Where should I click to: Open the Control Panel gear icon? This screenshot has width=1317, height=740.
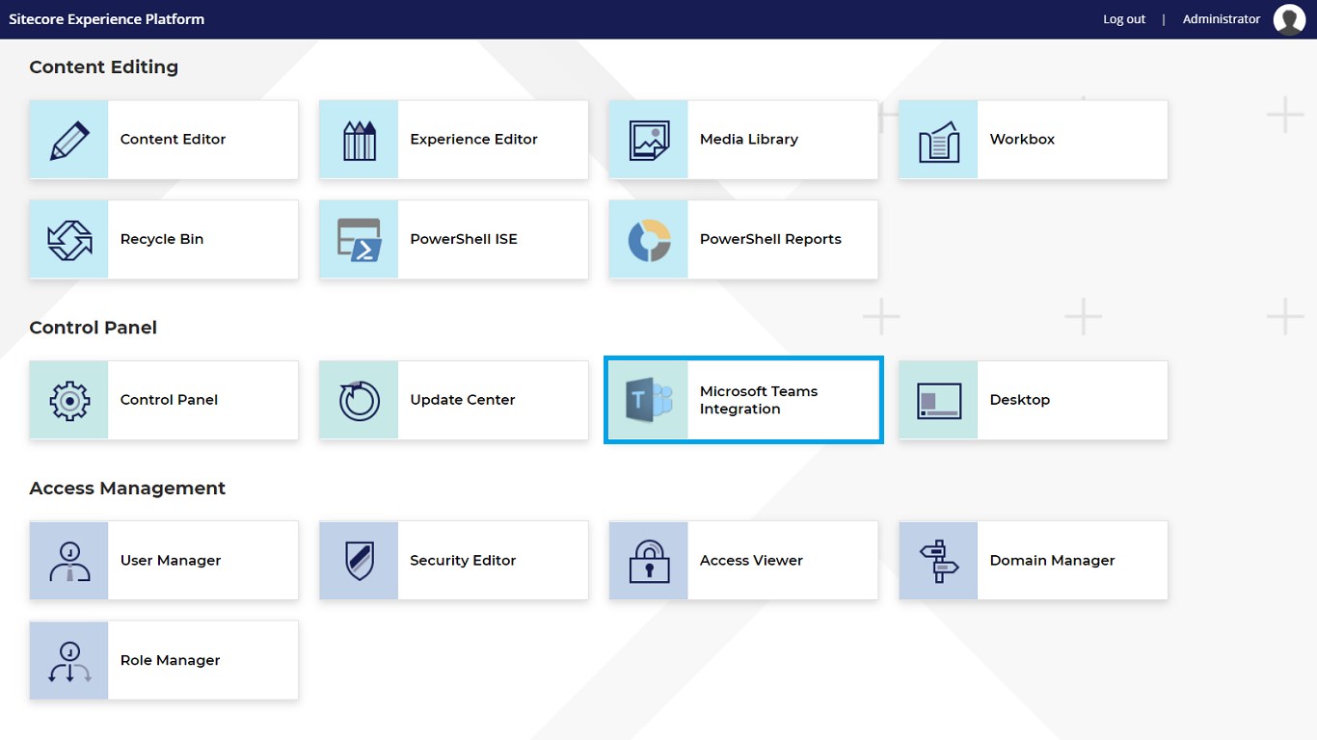pyautogui.click(x=68, y=401)
